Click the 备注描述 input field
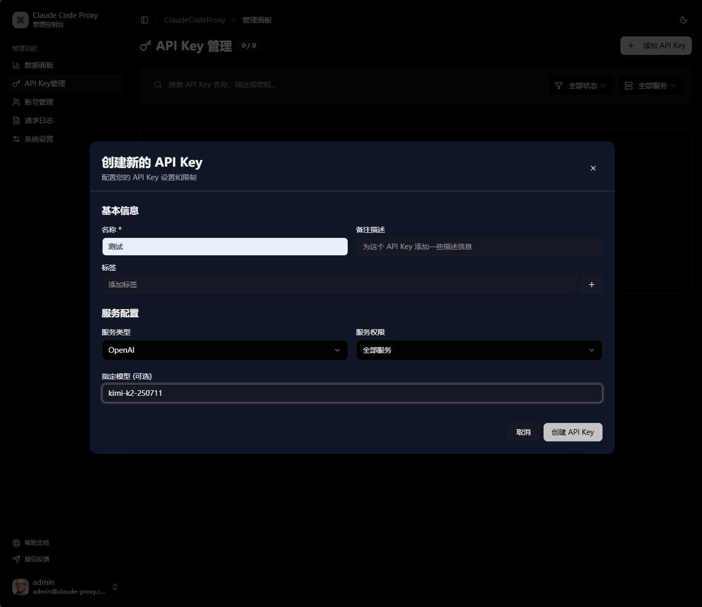 [479, 247]
